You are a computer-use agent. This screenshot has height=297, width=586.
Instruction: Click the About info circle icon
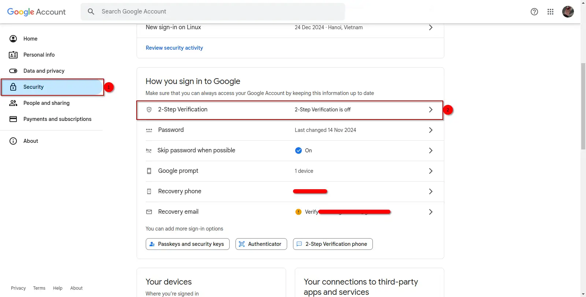click(x=13, y=141)
